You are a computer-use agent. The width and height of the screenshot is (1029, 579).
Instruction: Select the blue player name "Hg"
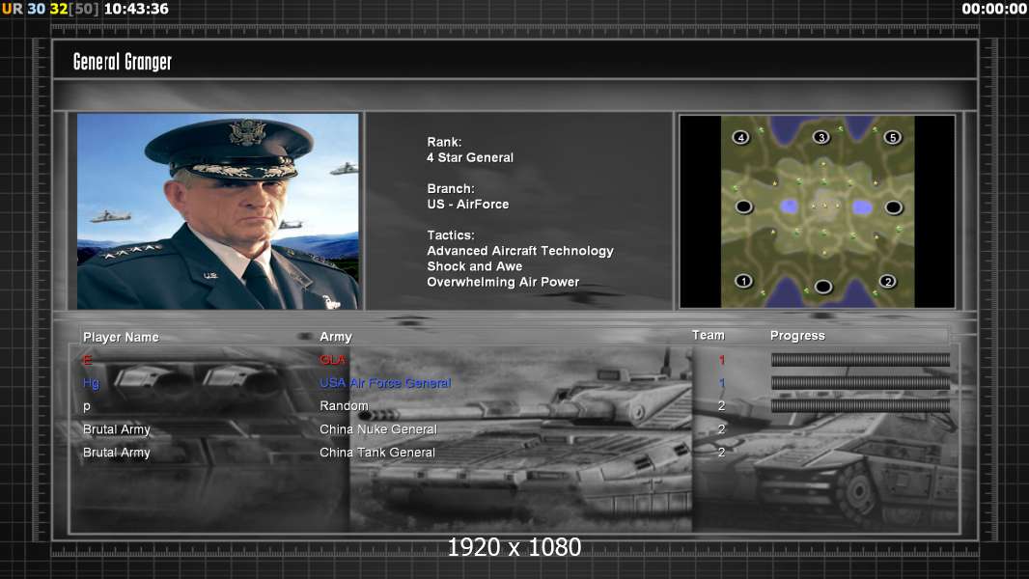pyautogui.click(x=91, y=383)
